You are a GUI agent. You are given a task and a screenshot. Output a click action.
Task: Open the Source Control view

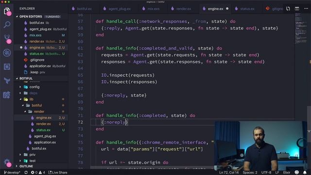(x=7, y=39)
